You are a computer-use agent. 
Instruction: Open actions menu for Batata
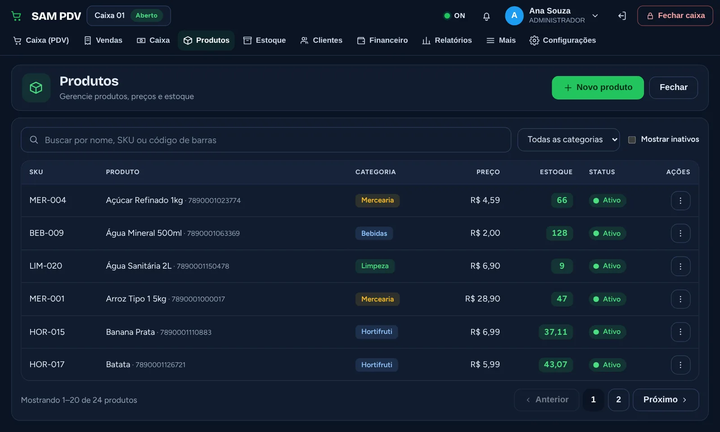pos(680,365)
